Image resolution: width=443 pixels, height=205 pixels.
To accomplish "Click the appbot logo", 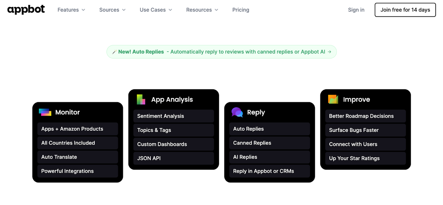I will coord(26,9).
